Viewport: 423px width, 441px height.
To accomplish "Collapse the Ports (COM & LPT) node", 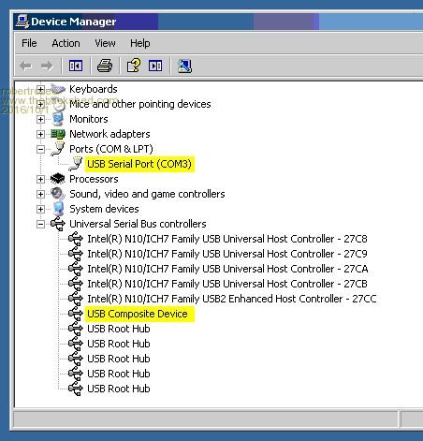I will coord(40,149).
